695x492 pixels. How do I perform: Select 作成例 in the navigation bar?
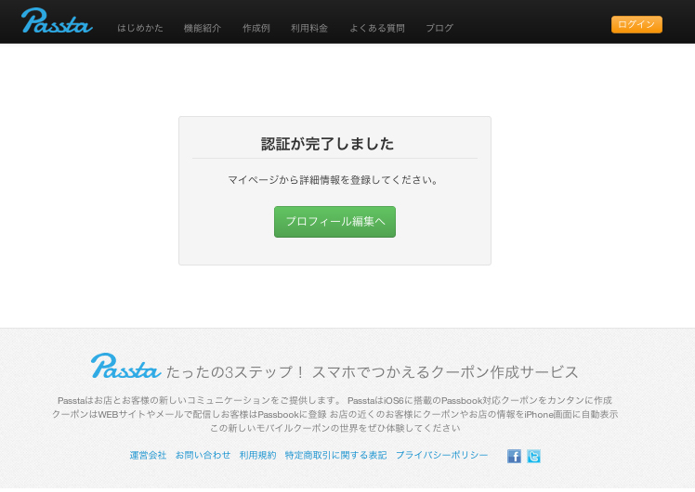point(256,28)
